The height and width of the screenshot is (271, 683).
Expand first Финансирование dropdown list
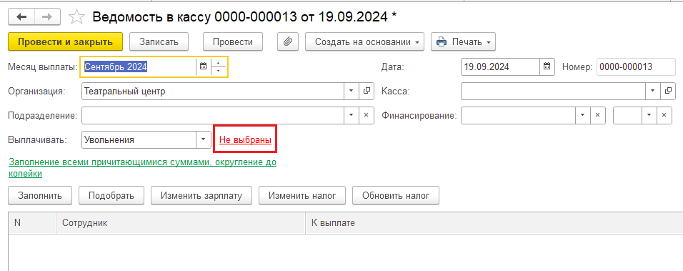point(583,115)
